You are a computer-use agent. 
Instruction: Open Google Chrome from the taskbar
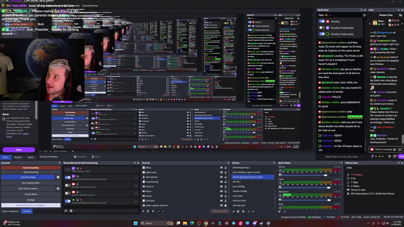coord(206,223)
